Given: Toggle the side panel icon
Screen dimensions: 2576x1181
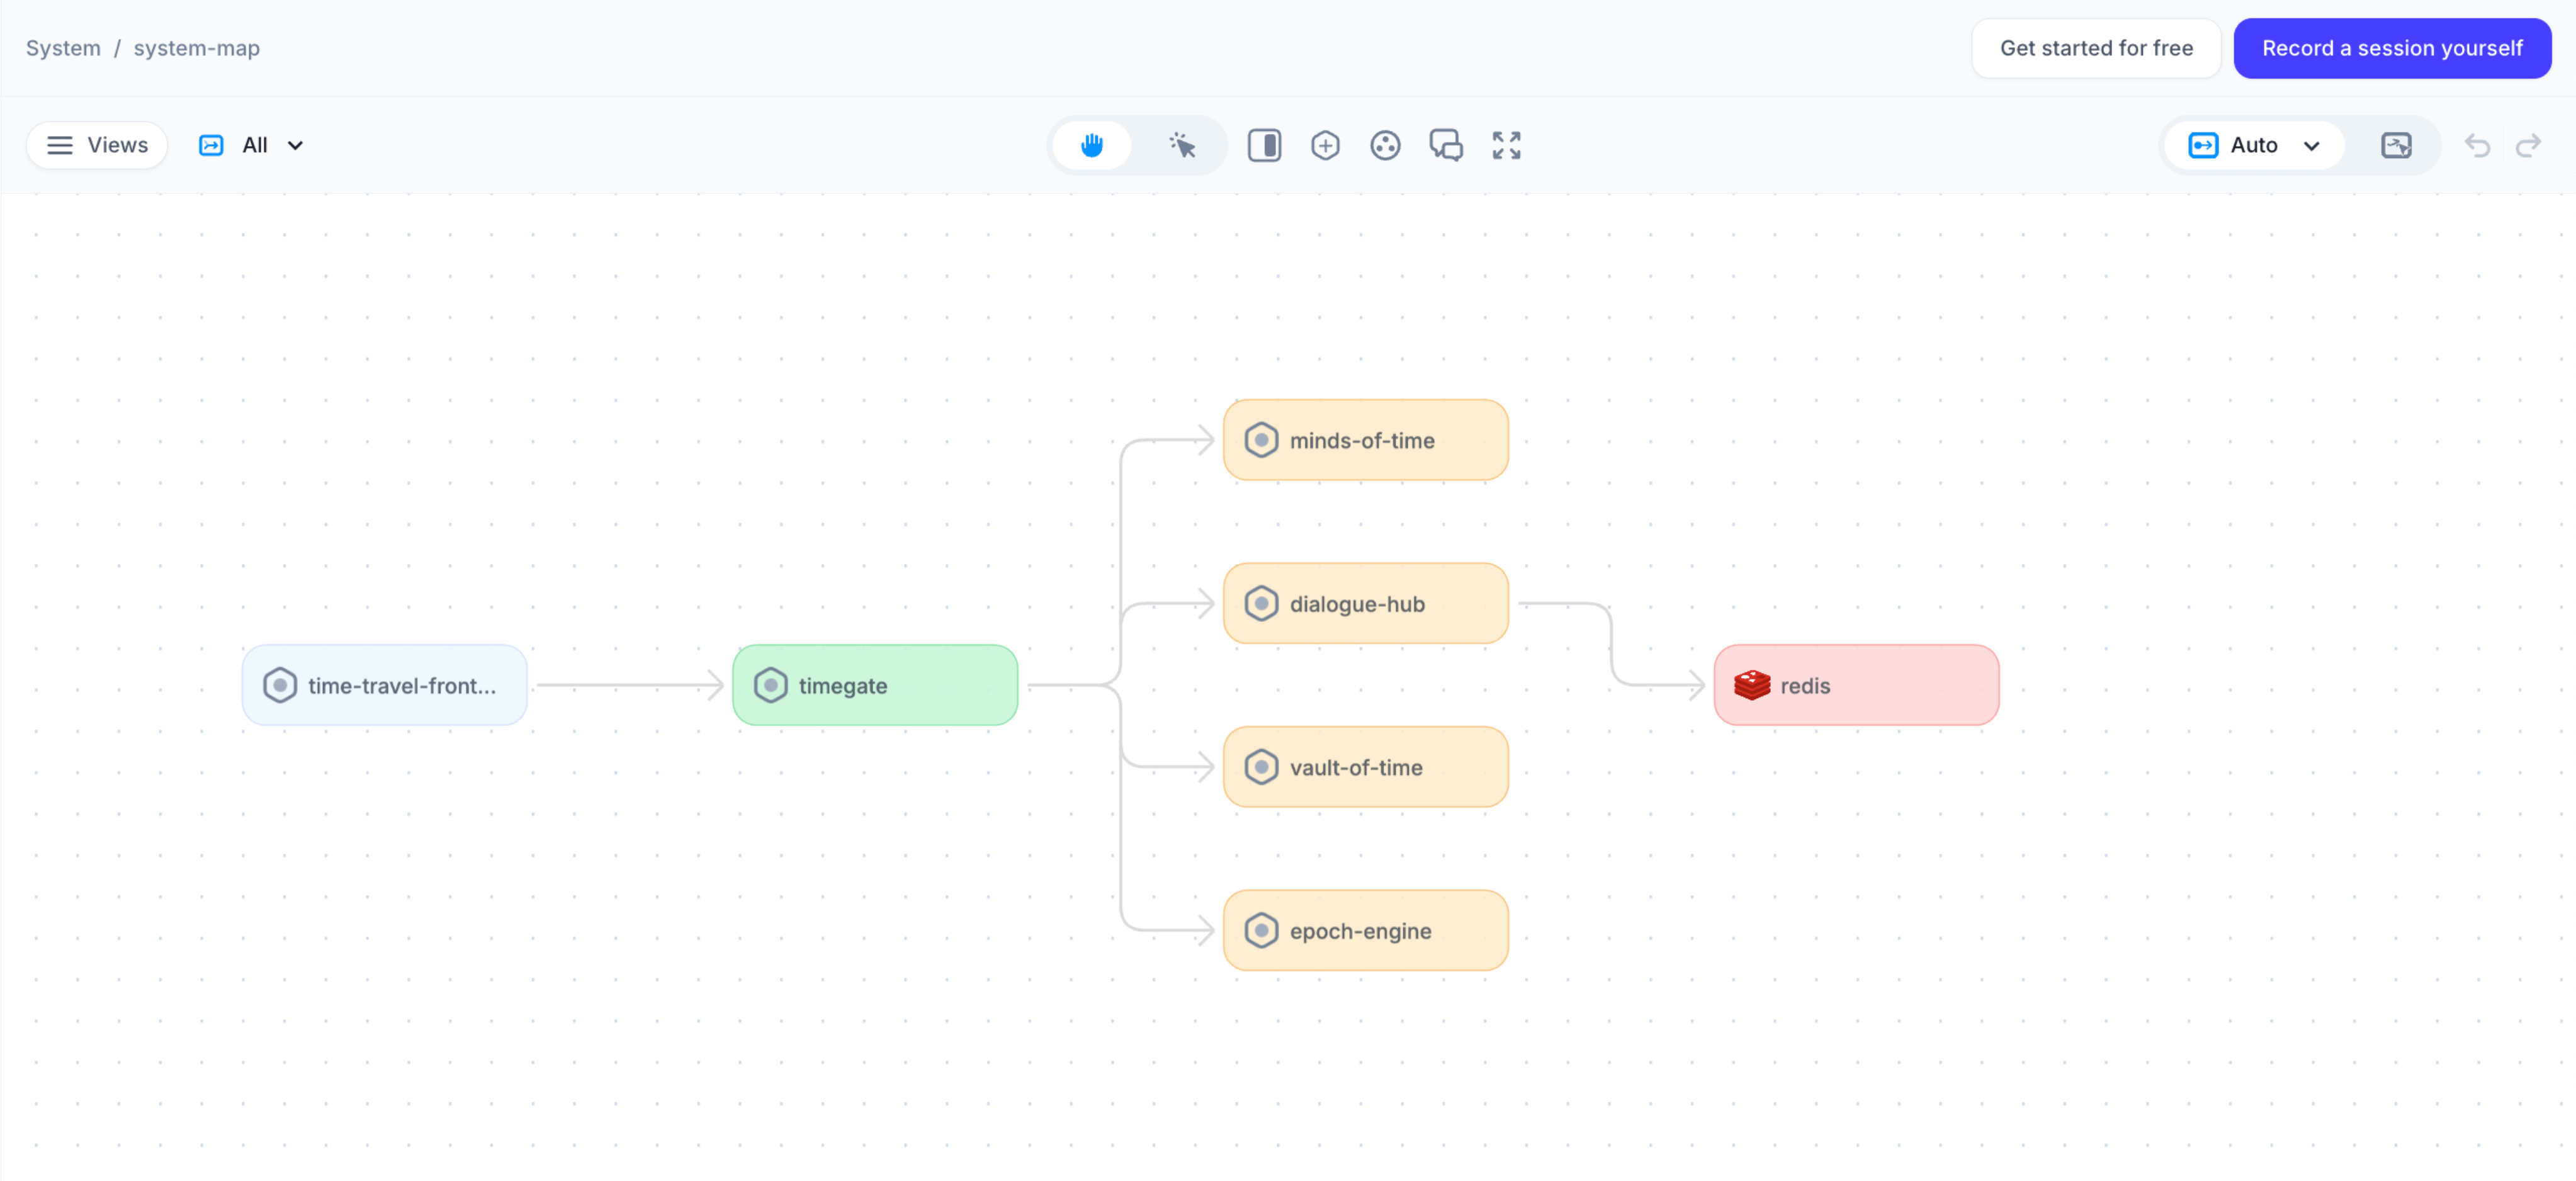Looking at the screenshot, I should pyautogui.click(x=1264, y=146).
